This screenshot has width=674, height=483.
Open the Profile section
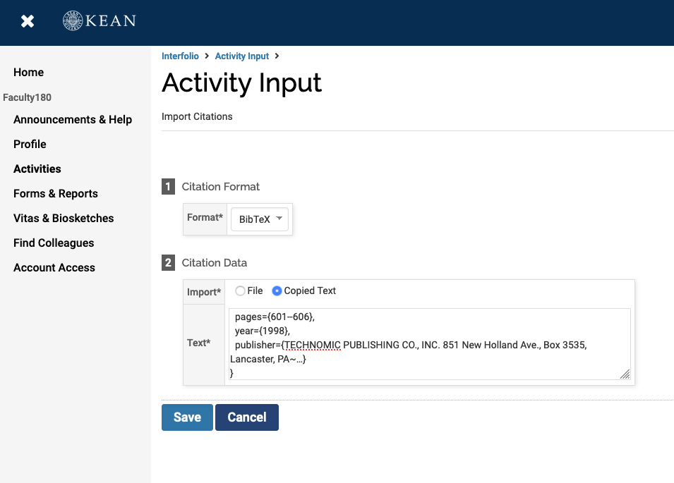tap(30, 145)
